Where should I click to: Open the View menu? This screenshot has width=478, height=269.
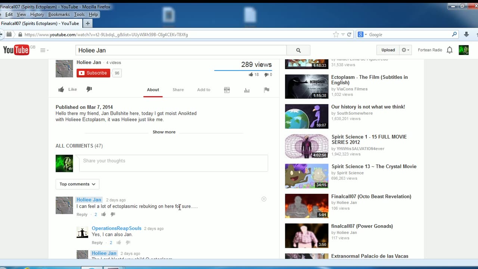tap(21, 14)
